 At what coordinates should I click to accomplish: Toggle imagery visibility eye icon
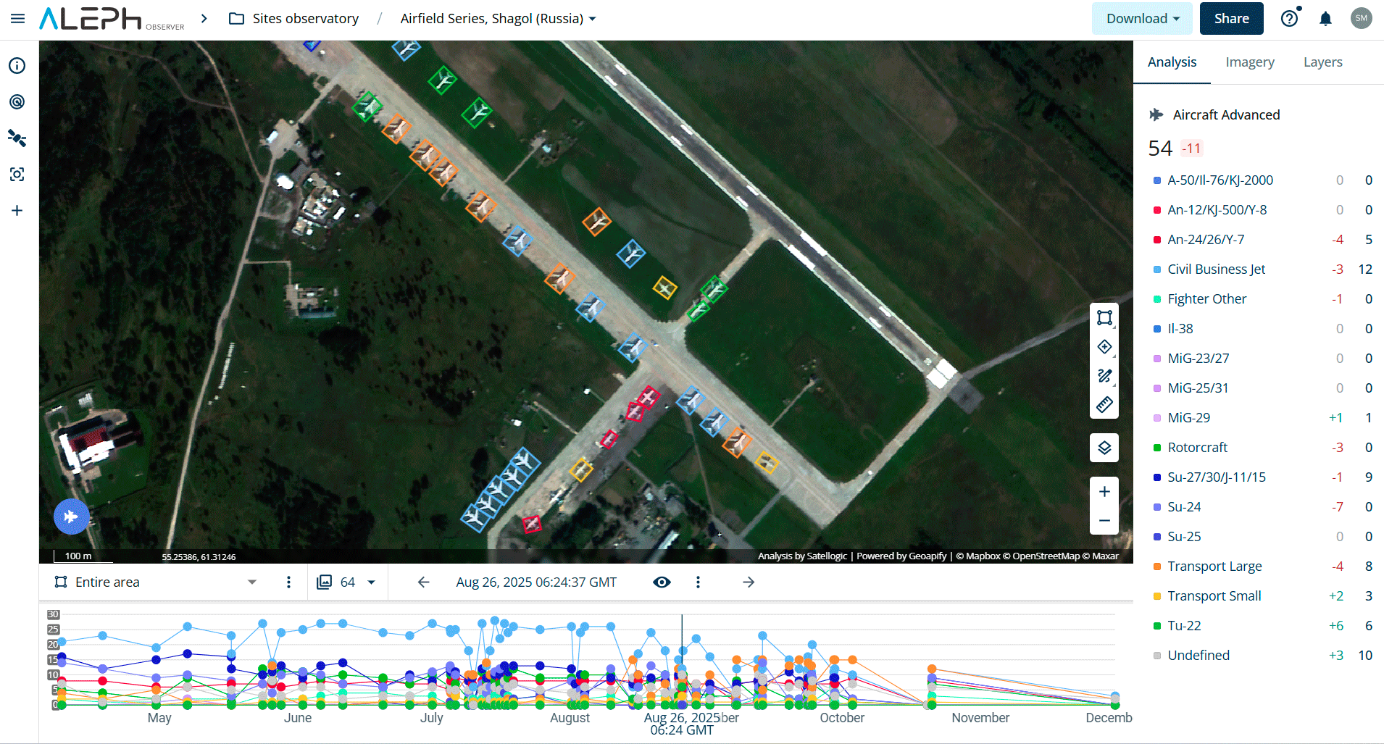coord(662,582)
